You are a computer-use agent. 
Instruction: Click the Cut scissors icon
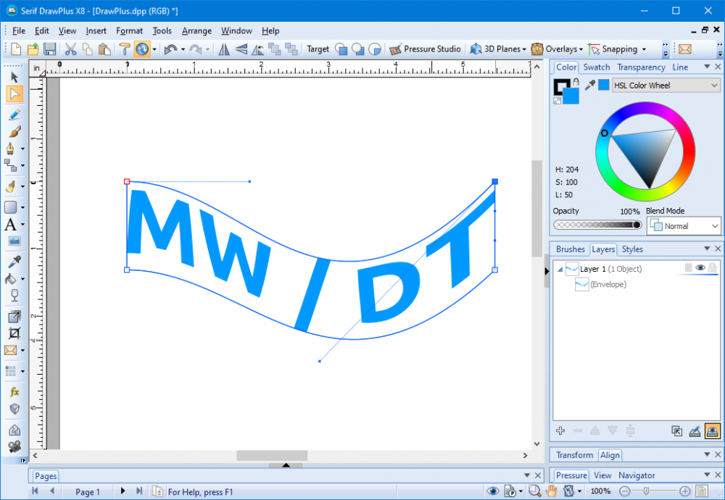tap(70, 49)
